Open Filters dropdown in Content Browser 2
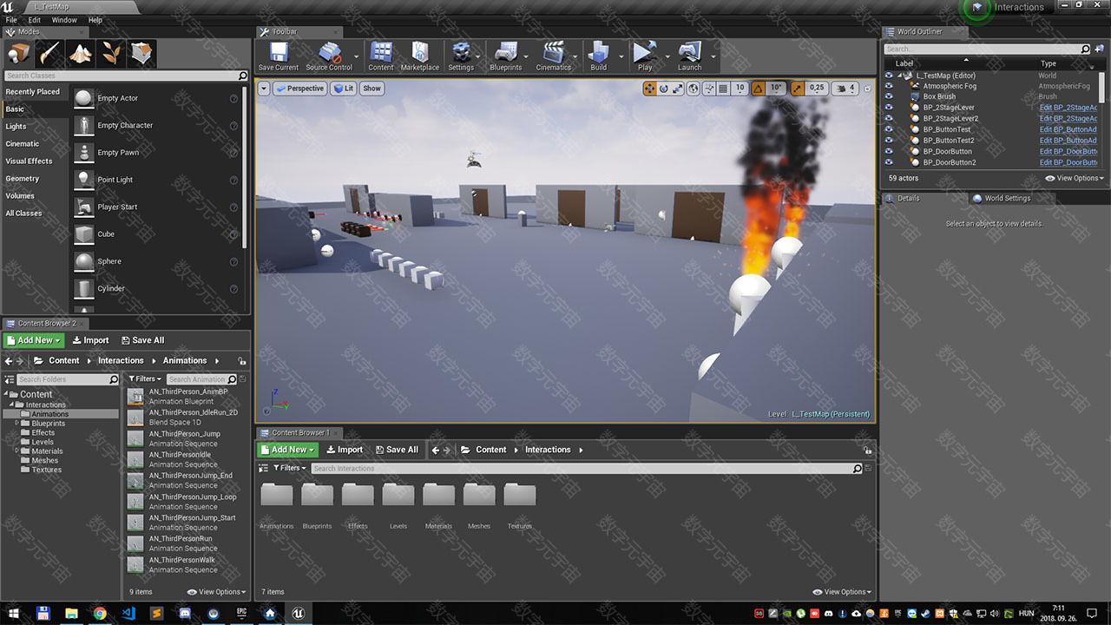This screenshot has height=625, width=1111. pos(145,379)
